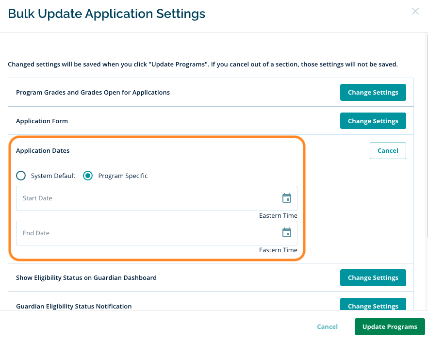Open the Start Date calendar picker
This screenshot has height=341, width=428.
(287, 198)
